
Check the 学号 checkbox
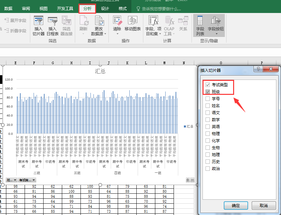click(x=208, y=99)
